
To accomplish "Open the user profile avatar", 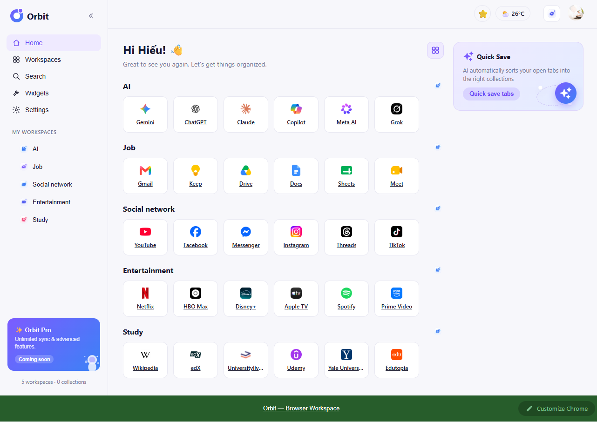I will (576, 13).
